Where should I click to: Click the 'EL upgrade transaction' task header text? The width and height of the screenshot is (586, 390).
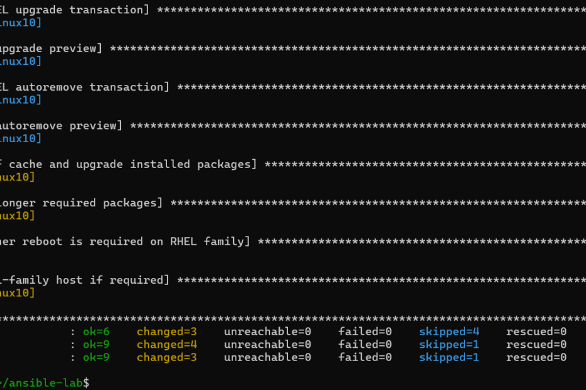click(72, 10)
